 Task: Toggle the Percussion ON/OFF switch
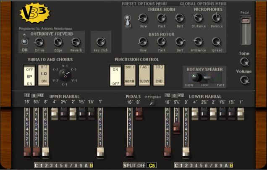[115, 74]
